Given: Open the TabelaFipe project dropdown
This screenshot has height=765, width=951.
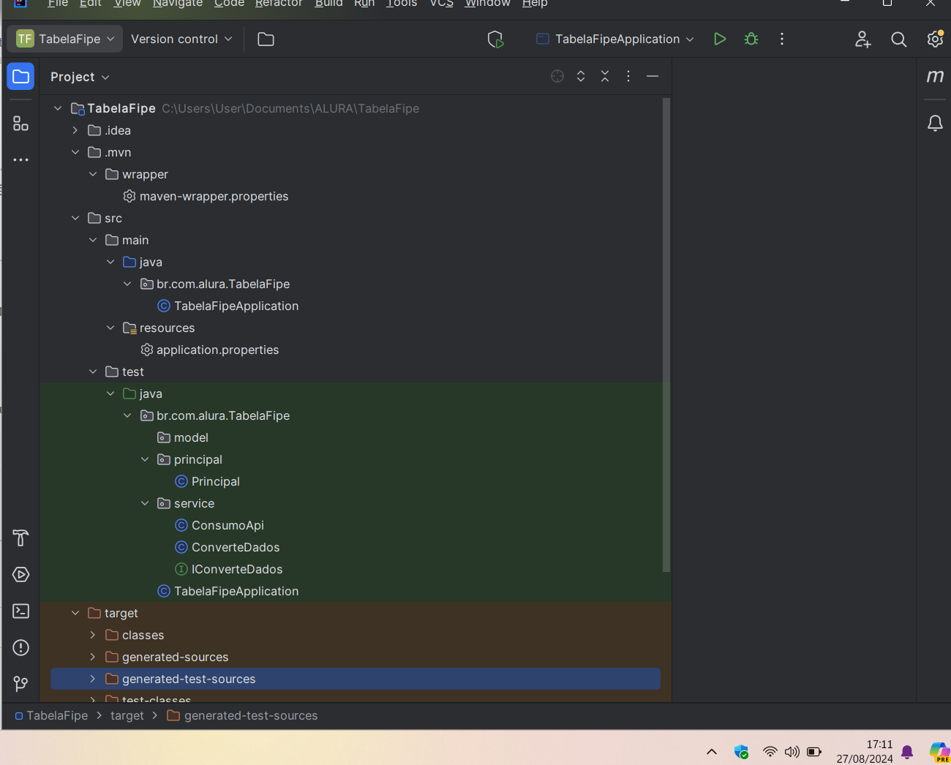Looking at the screenshot, I should 65,39.
